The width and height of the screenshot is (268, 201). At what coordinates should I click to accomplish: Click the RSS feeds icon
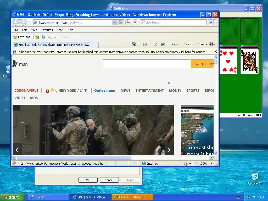coord(145,44)
